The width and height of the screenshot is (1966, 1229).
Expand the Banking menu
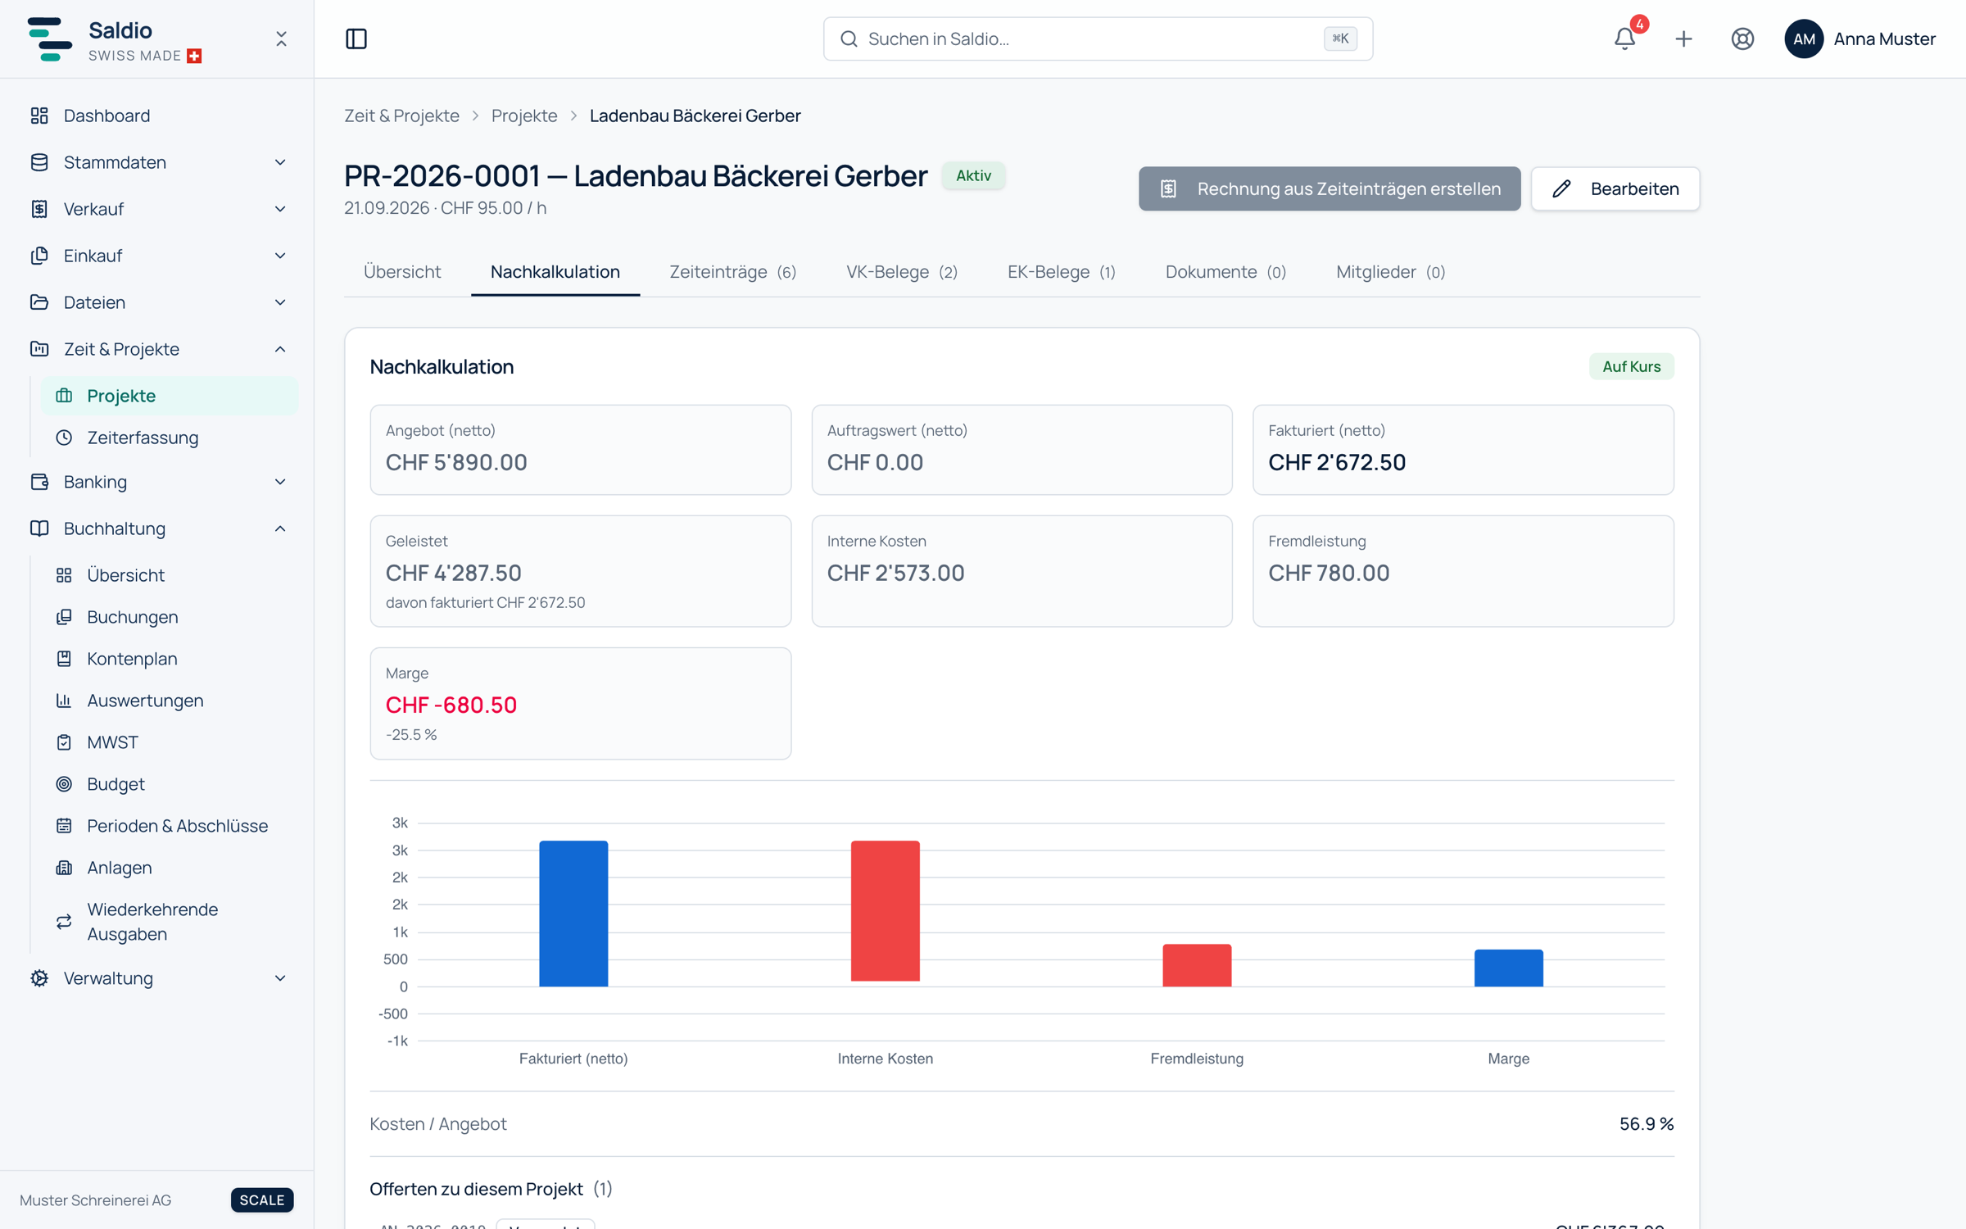[x=157, y=482]
